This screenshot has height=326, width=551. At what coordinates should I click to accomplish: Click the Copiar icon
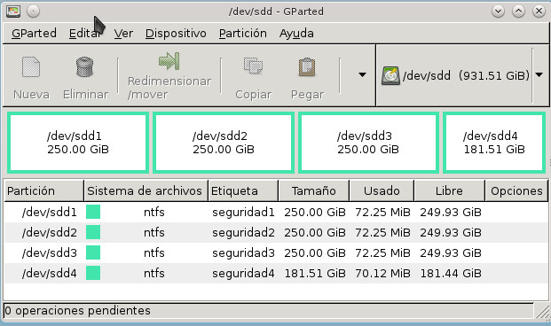(x=253, y=66)
